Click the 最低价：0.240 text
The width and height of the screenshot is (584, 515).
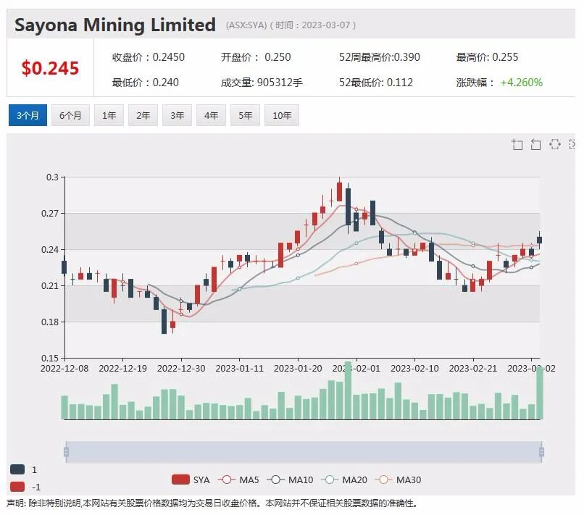click(145, 83)
